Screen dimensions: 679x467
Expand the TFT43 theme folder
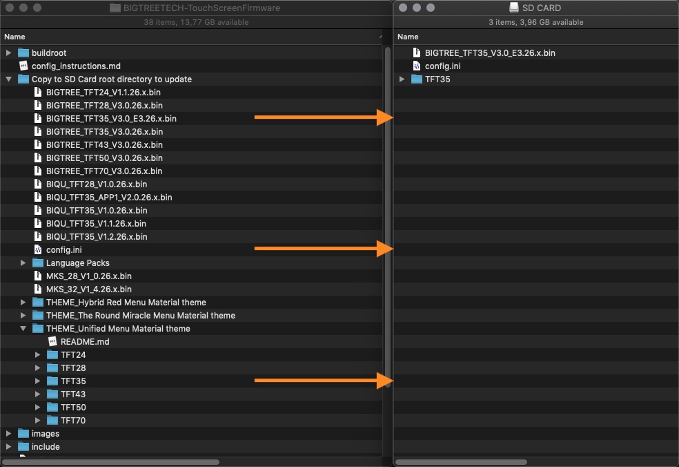38,394
